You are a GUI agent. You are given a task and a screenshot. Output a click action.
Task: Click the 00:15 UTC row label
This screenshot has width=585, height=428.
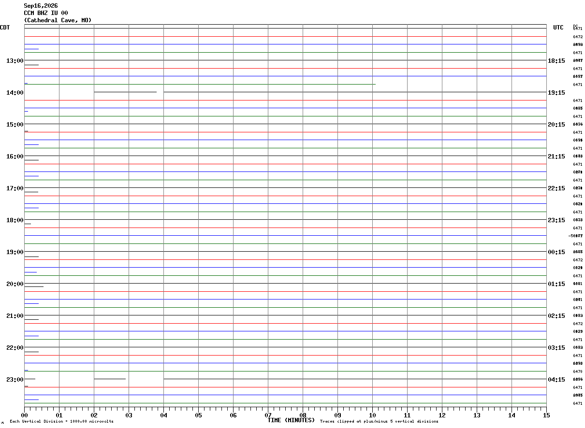(x=556, y=252)
